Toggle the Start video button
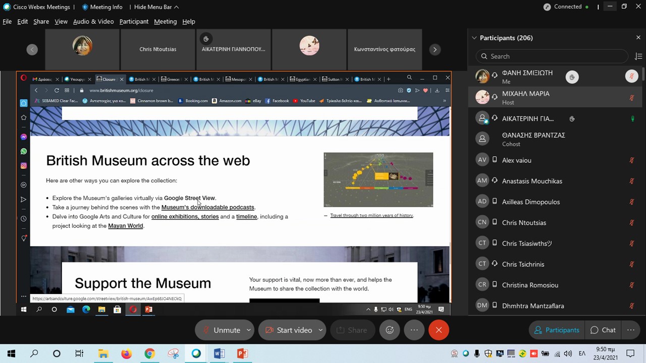Screen dimensions: 646x363 288,330
